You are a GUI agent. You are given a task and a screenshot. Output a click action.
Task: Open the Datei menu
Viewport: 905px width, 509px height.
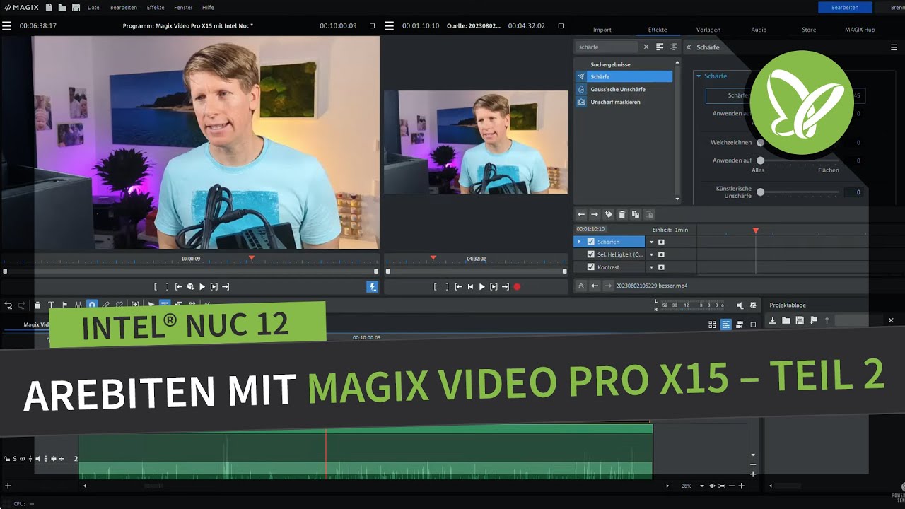(x=94, y=8)
